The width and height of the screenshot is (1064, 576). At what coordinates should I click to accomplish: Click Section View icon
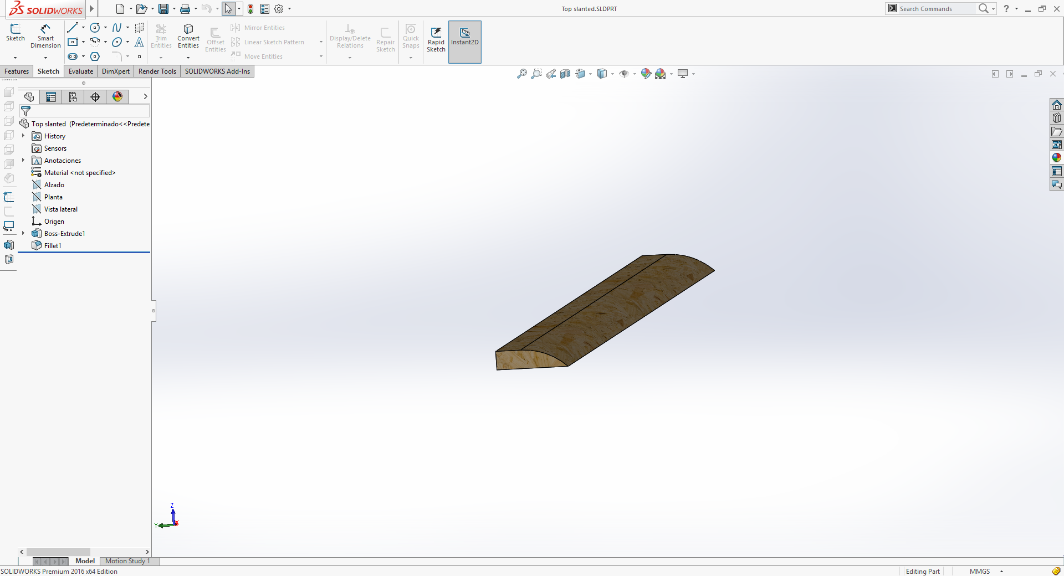pos(565,74)
